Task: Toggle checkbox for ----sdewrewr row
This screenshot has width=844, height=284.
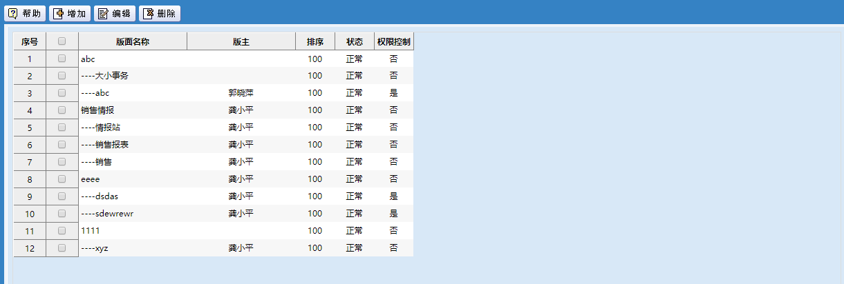Action: coord(62,214)
